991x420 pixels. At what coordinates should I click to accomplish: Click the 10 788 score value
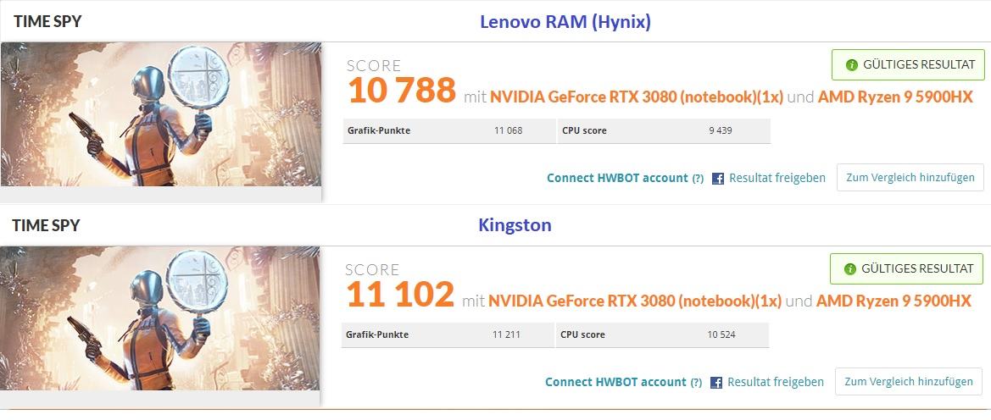[402, 91]
